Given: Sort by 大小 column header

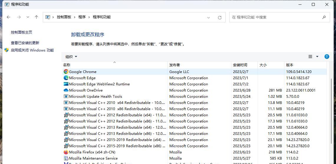Looking at the screenshot, I should tap(271, 65).
